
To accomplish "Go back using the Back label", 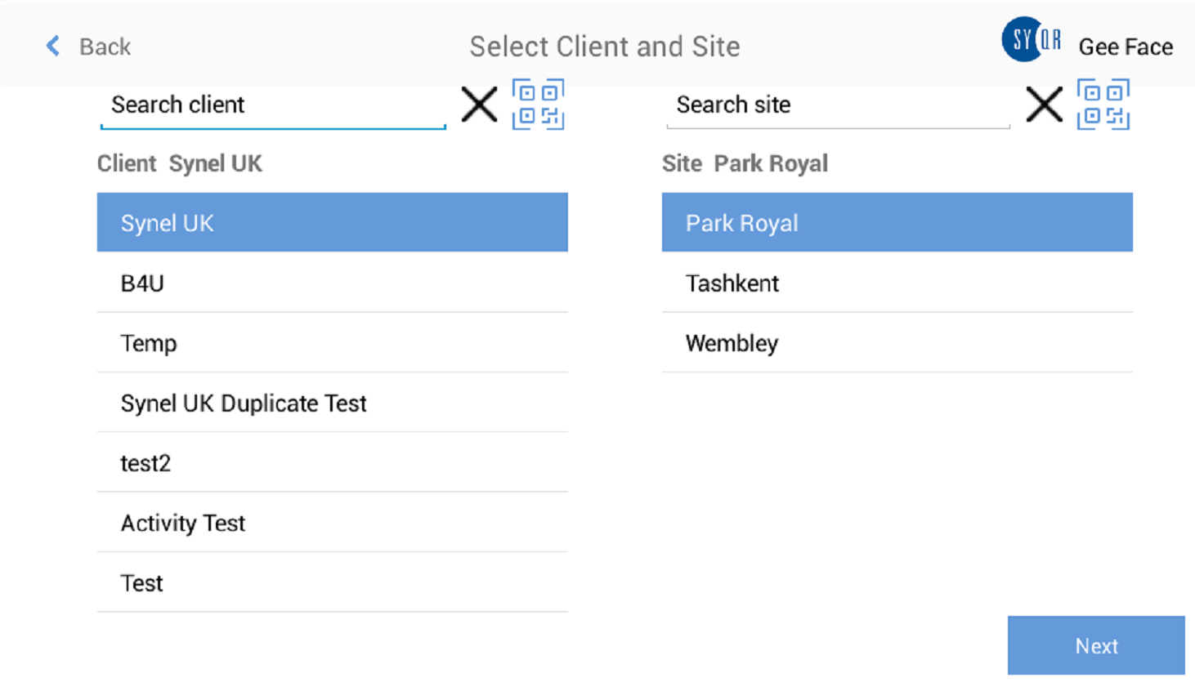I will coord(105,47).
